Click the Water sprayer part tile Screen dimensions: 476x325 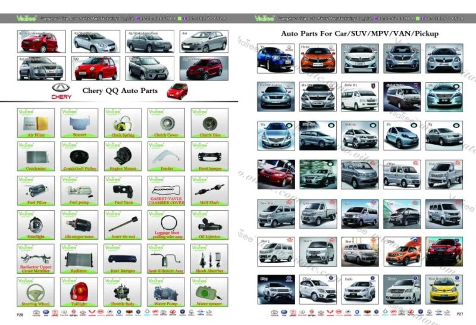click(209, 292)
